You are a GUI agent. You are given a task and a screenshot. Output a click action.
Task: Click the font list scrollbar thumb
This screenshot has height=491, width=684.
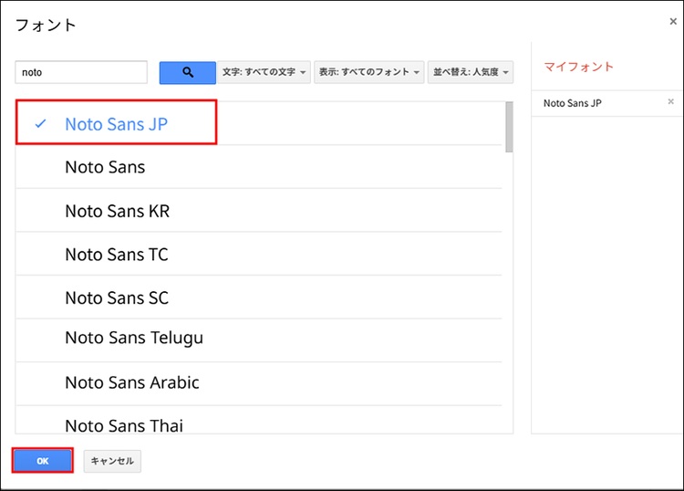tap(508, 128)
